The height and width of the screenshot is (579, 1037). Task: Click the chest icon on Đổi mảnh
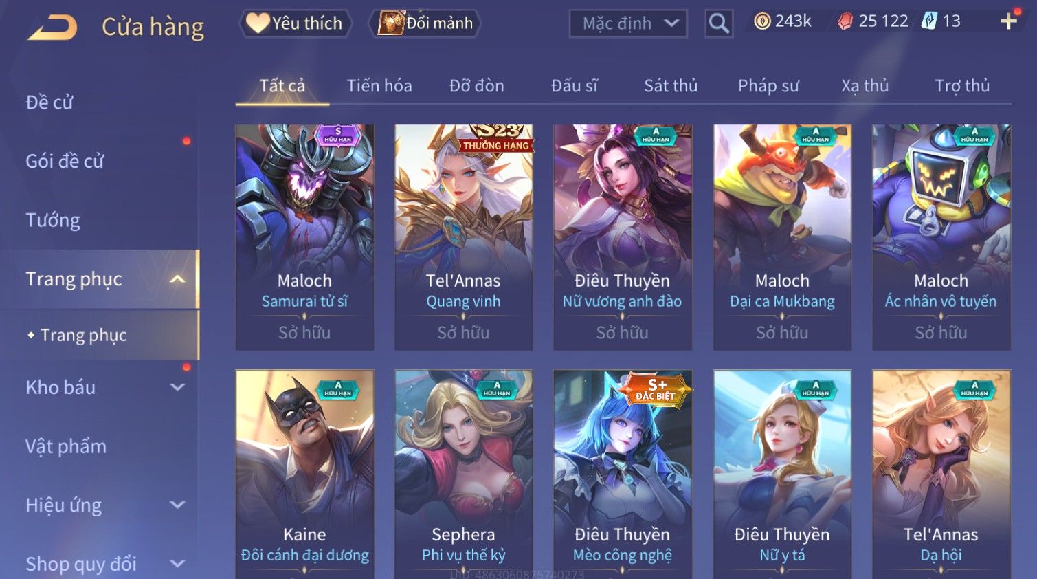[x=391, y=23]
